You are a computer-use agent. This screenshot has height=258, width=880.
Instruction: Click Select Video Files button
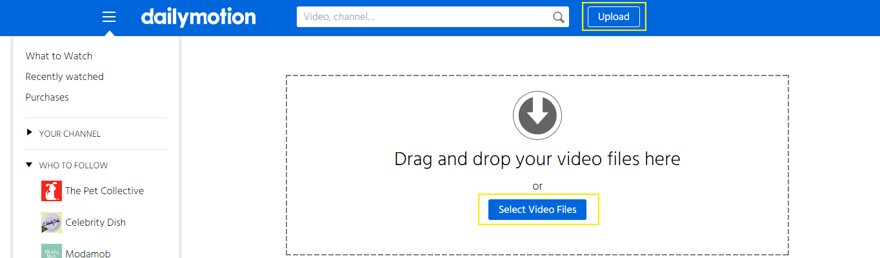[537, 210]
